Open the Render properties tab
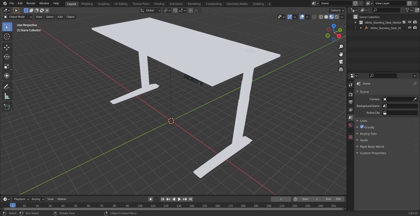This screenshot has width=420, height=216. (351, 94)
